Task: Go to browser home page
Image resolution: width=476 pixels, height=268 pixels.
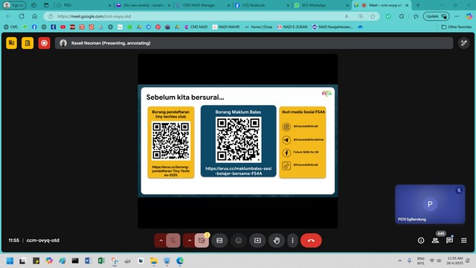Action: (35, 16)
